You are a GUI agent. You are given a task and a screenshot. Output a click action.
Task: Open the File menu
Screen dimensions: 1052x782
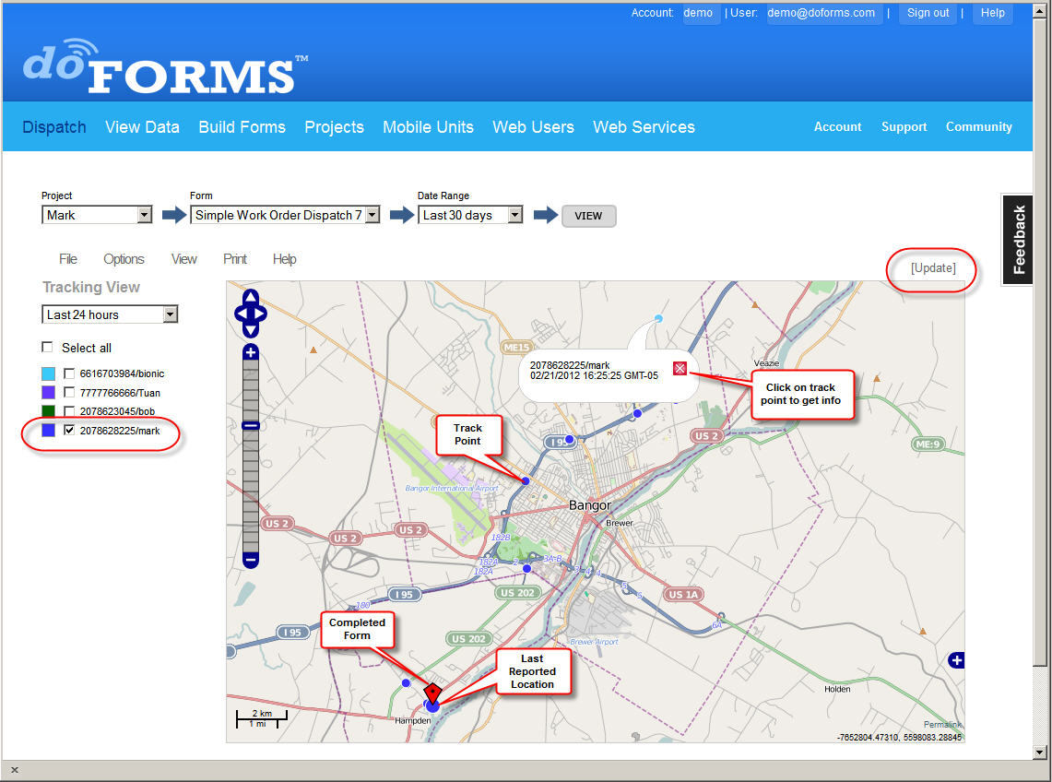[x=67, y=259]
